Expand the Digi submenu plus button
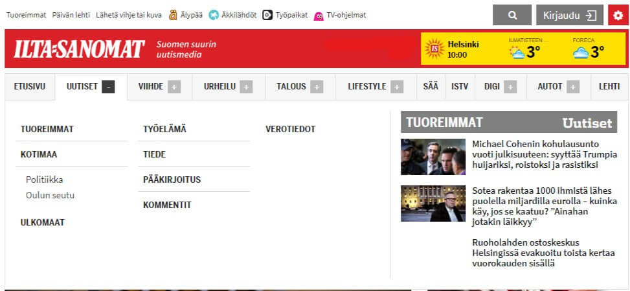The image size is (630, 291). 510,86
